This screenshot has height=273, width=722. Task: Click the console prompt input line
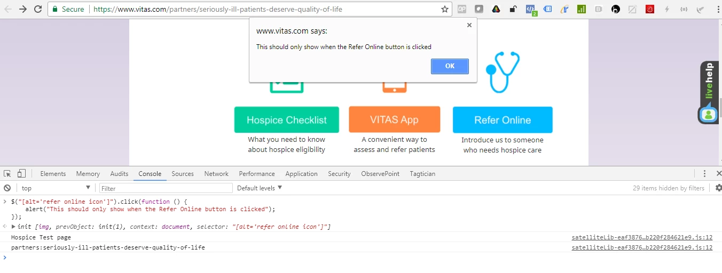click(361, 258)
